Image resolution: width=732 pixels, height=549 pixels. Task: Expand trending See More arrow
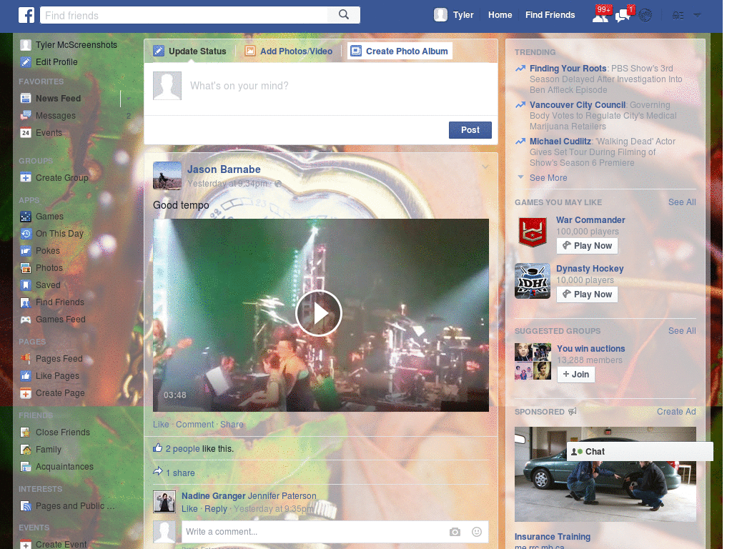pos(520,177)
